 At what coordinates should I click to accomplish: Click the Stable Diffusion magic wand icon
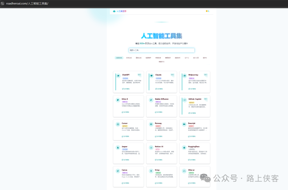[x=151, y=100]
